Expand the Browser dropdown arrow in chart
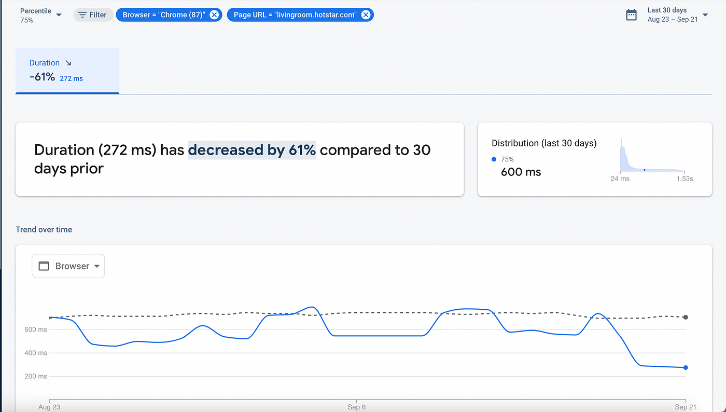The image size is (726, 412). click(96, 266)
